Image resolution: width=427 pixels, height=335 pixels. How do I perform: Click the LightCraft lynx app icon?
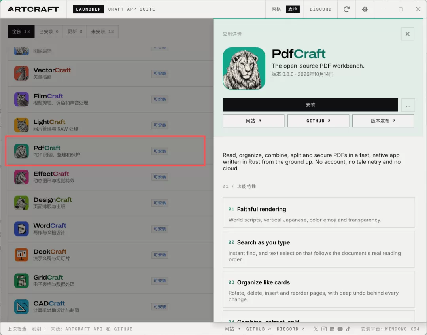21,125
